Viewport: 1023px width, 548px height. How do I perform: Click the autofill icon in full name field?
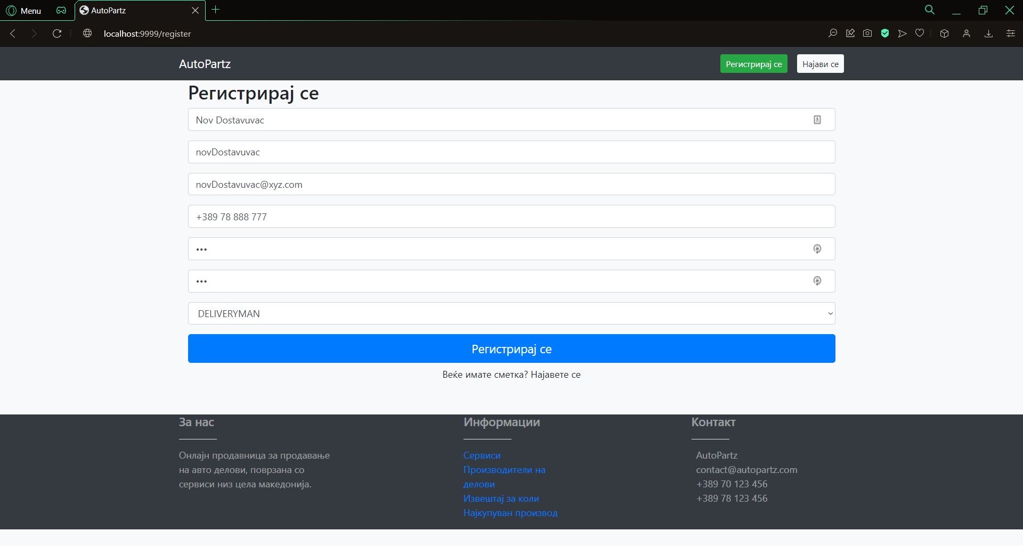(x=817, y=120)
